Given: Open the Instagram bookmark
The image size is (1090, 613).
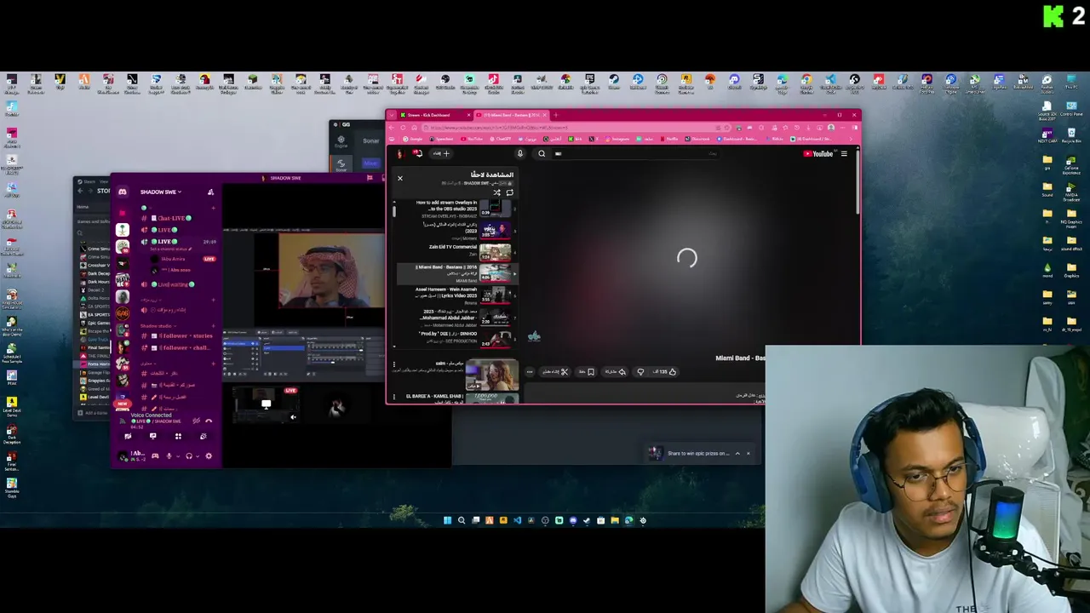Looking at the screenshot, I should click(x=618, y=139).
